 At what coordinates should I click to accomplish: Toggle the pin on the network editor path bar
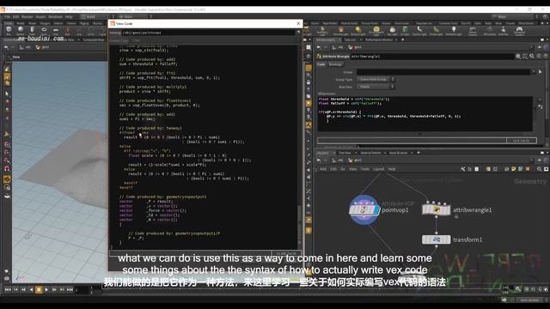tap(540, 161)
